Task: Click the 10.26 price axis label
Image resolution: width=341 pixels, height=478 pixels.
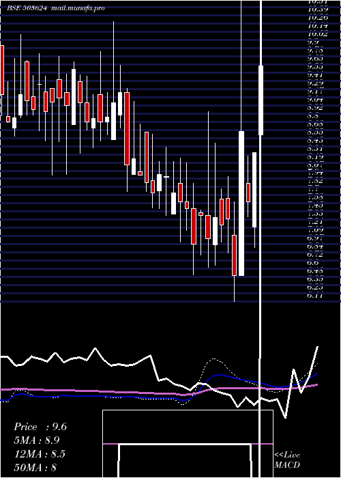Action: pyautogui.click(x=318, y=17)
